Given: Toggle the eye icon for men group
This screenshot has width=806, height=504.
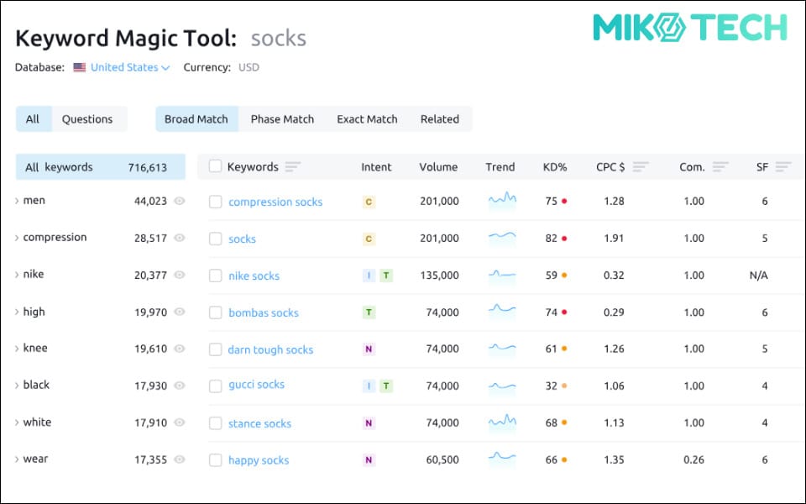Looking at the screenshot, I should [179, 202].
